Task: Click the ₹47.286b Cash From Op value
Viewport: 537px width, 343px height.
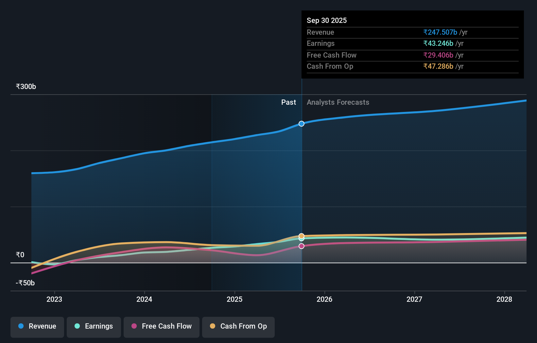Action: 439,66
